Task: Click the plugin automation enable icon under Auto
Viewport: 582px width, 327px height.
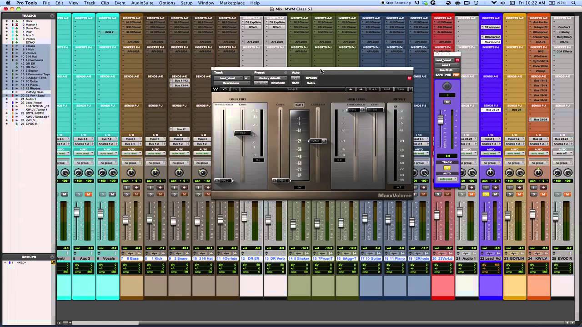Action: pyautogui.click(x=296, y=78)
